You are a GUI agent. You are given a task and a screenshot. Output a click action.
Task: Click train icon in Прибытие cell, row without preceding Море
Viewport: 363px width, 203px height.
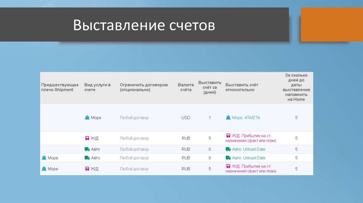pos(228,136)
